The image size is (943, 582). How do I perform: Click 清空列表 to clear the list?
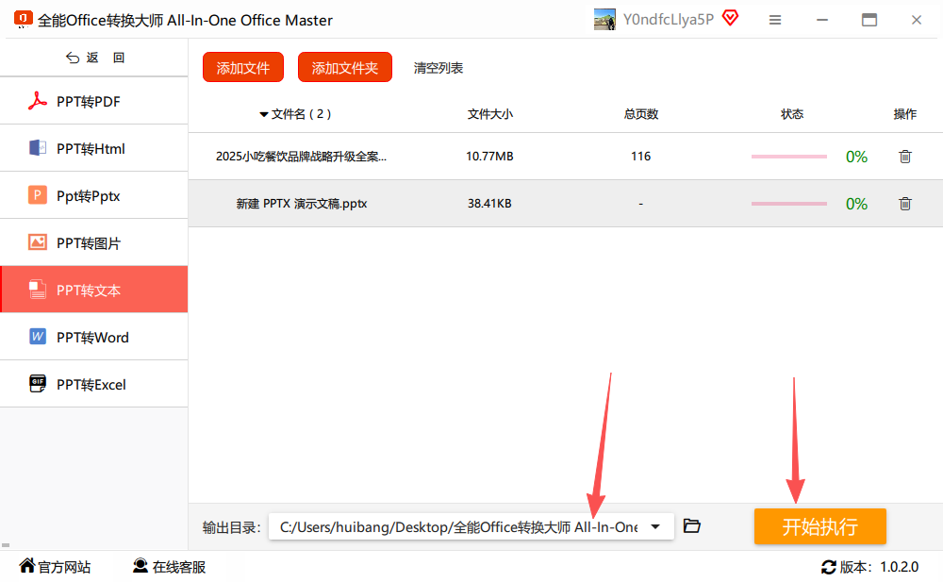coord(438,68)
